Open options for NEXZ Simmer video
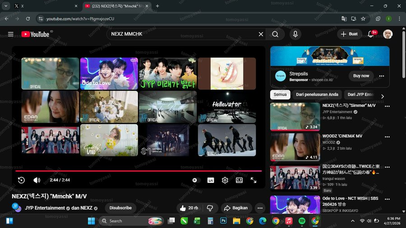406x228 pixels. coord(387,106)
